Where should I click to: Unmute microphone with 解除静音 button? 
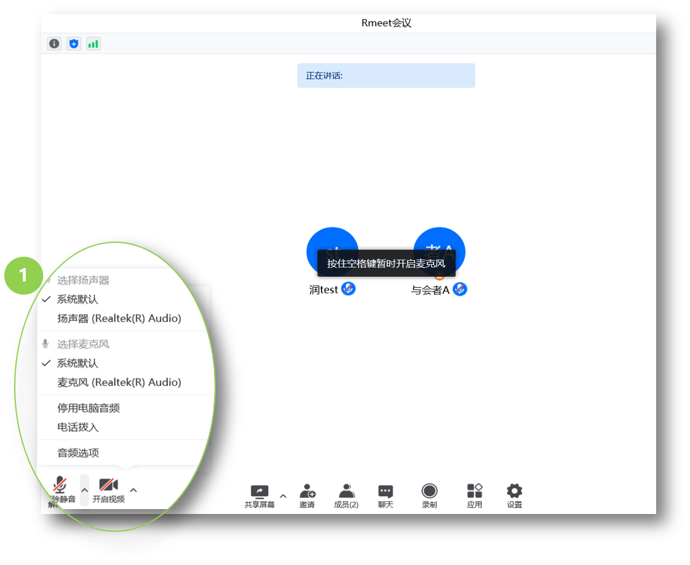click(61, 489)
